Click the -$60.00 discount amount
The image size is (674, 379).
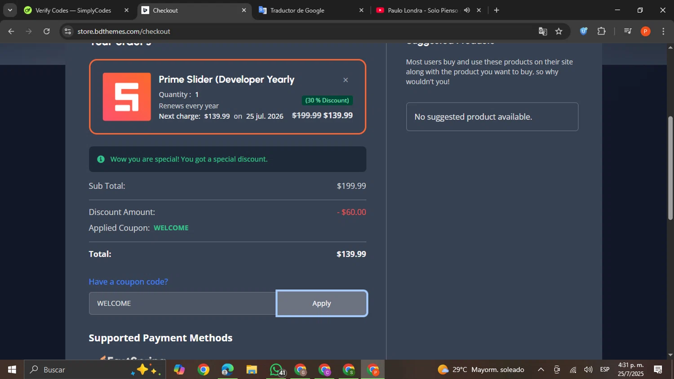pos(351,212)
